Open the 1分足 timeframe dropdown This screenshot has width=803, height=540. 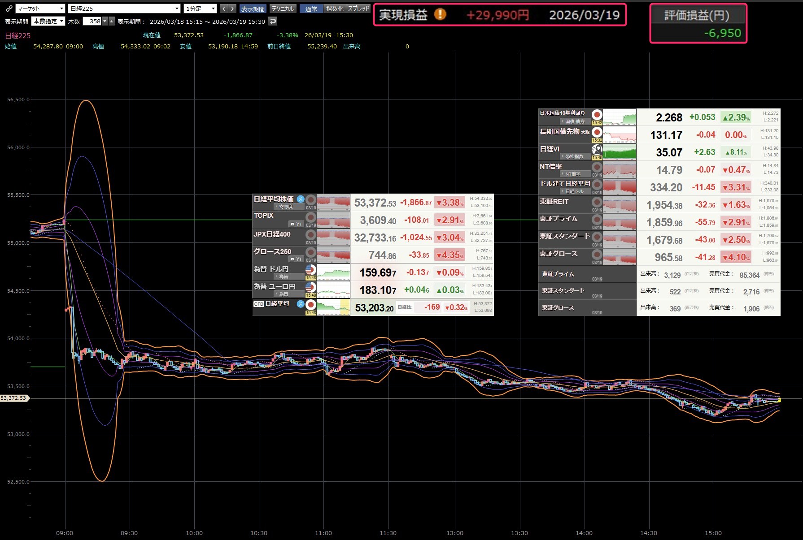click(x=201, y=9)
